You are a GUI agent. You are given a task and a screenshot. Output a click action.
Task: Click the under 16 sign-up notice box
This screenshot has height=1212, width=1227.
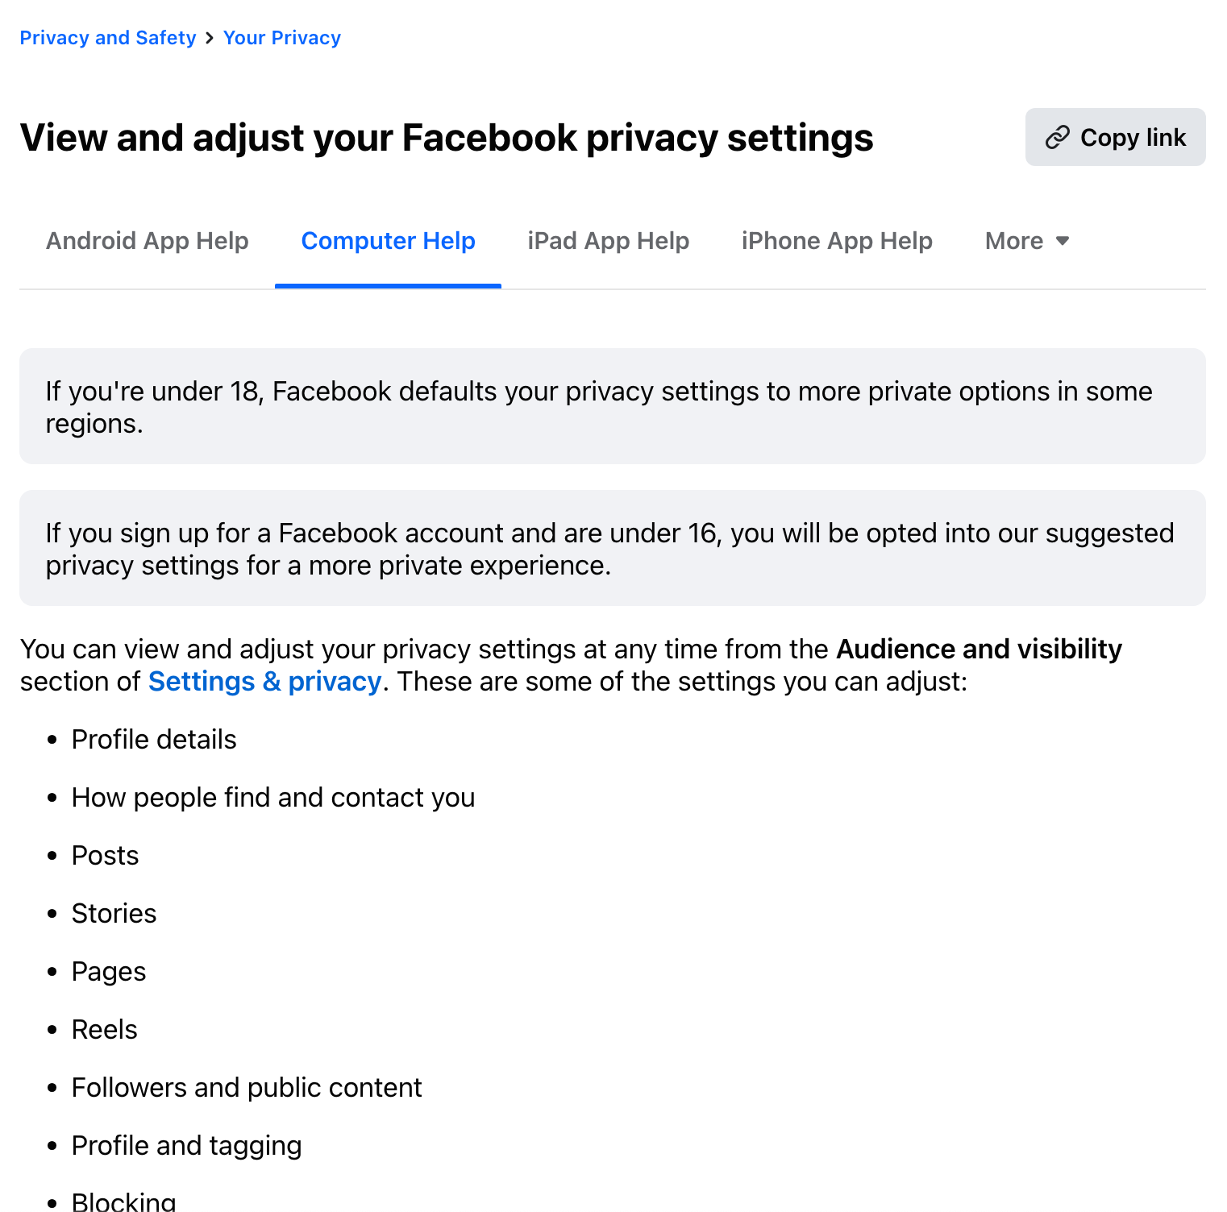(x=612, y=548)
